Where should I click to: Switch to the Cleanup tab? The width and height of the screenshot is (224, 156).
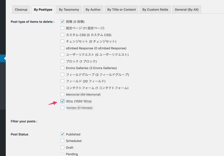click(x=21, y=10)
